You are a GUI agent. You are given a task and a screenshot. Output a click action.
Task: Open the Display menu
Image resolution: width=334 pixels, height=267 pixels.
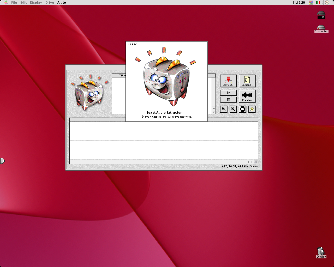pos(36,3)
